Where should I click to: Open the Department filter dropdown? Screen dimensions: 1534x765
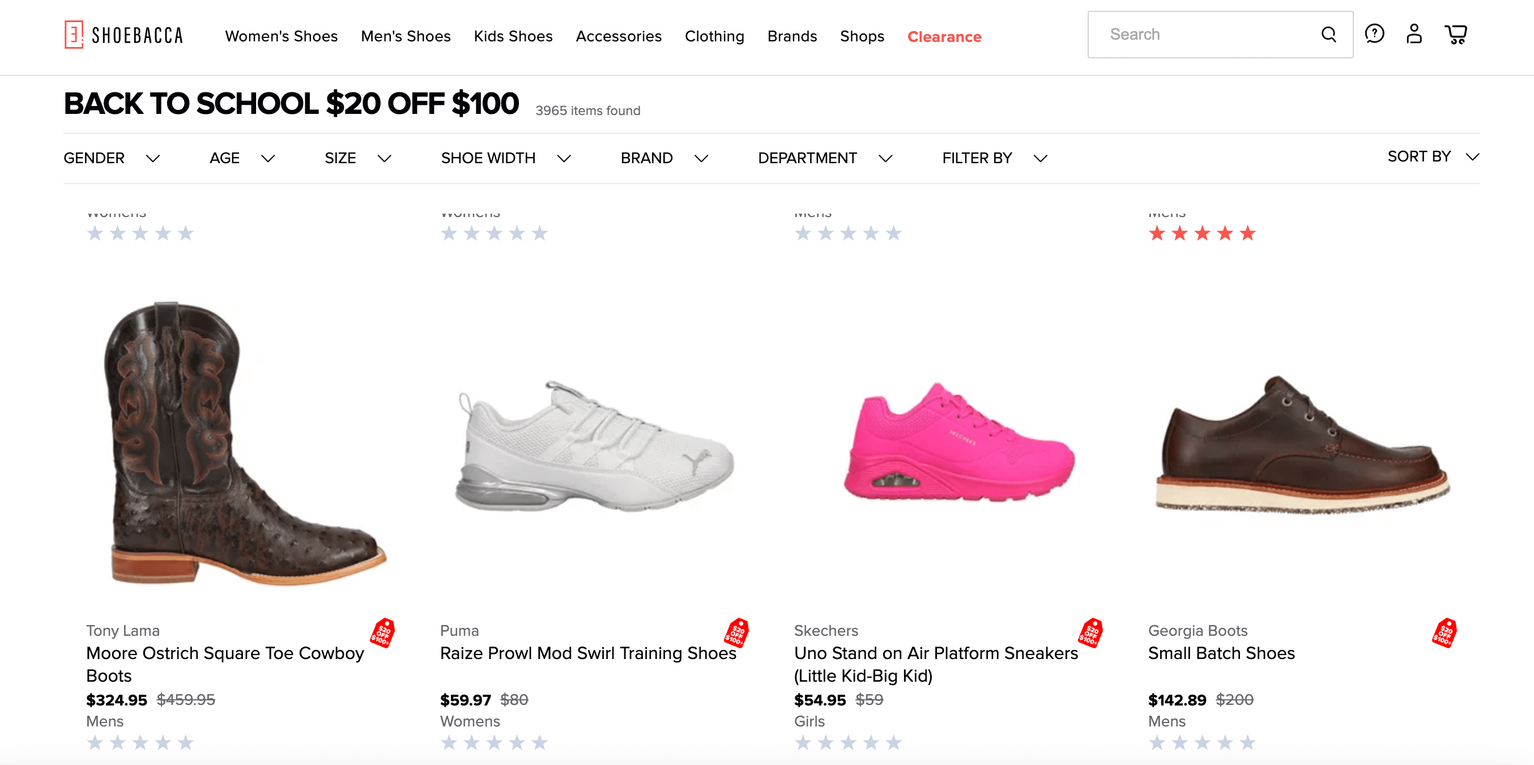[825, 158]
